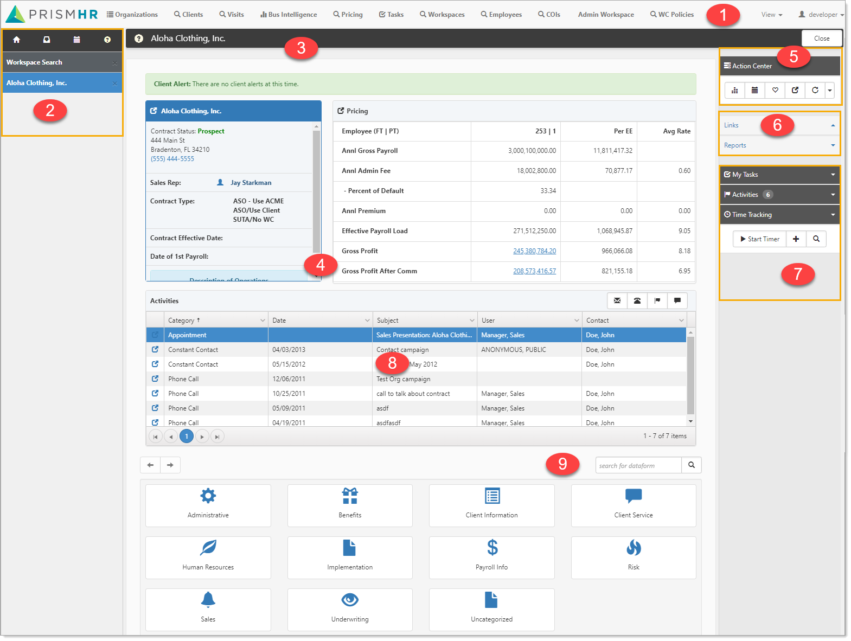
Task: Click the phone number (555) 444-5555
Action: click(x=172, y=159)
